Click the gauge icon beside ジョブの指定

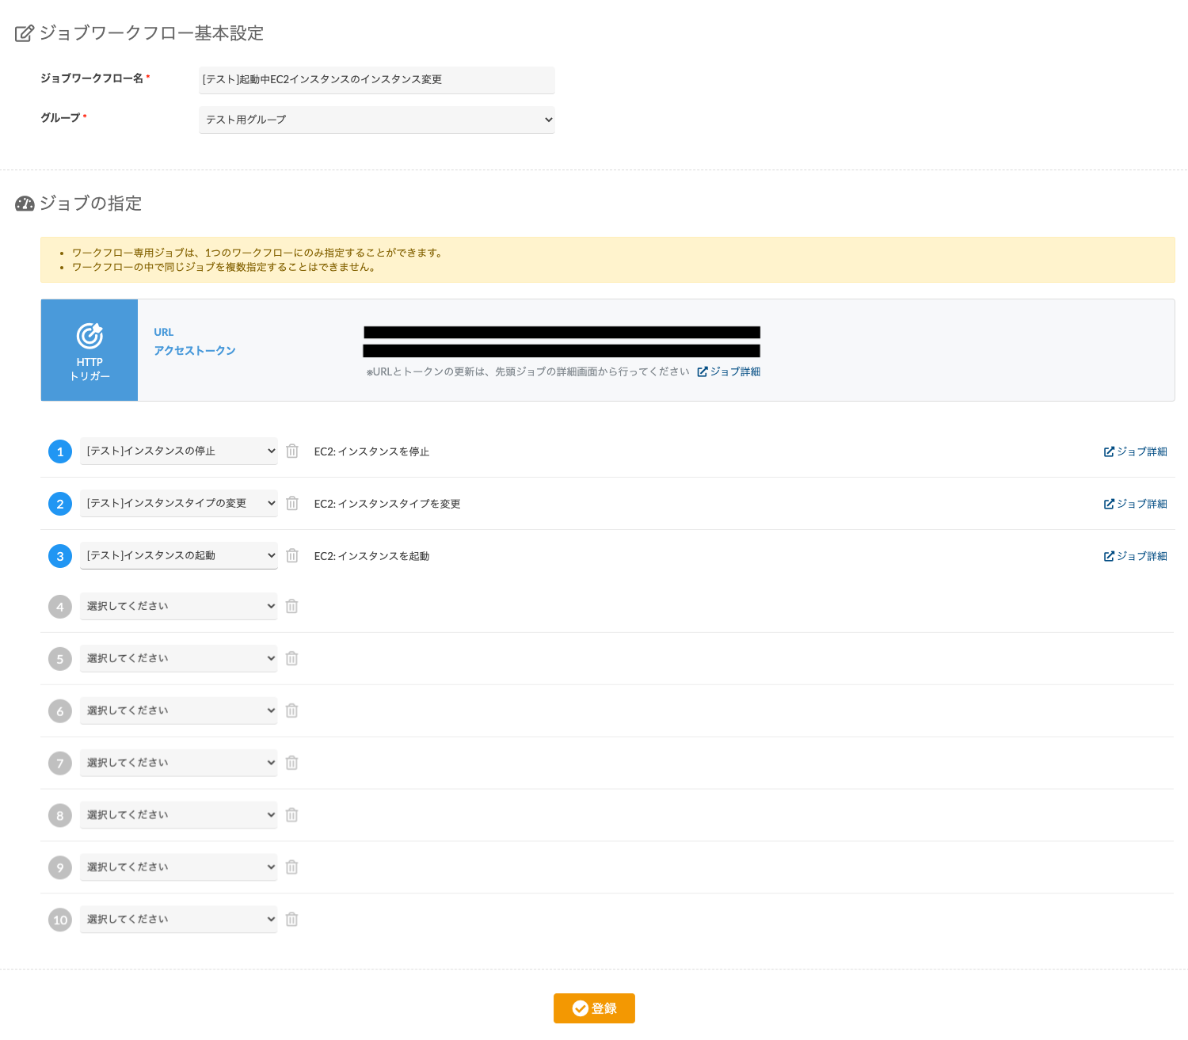25,204
